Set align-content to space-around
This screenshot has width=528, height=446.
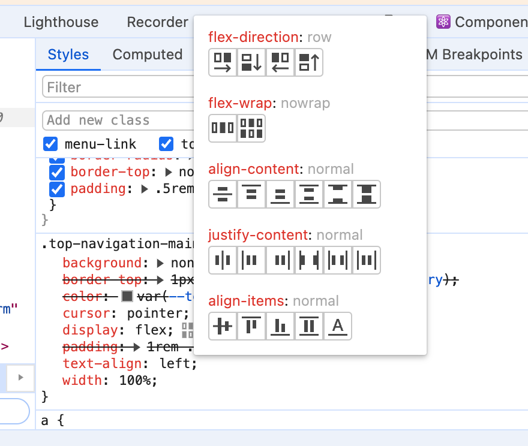pyautogui.click(x=309, y=194)
